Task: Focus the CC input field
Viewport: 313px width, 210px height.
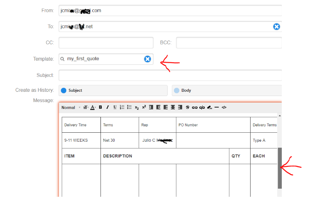Action: [x=106, y=43]
